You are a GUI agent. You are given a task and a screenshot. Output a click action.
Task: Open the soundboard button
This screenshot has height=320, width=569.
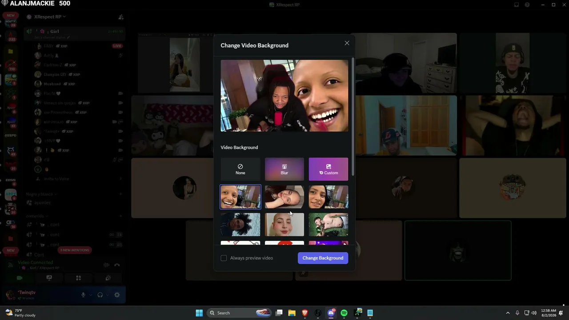tap(108, 278)
